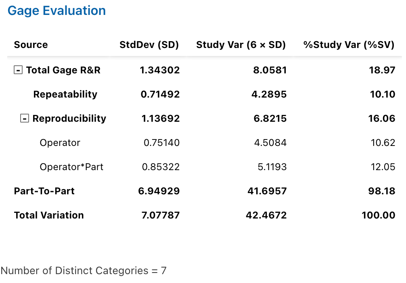The image size is (406, 283).
Task: Click the Number of Distinct Categories text
Action: (84, 271)
